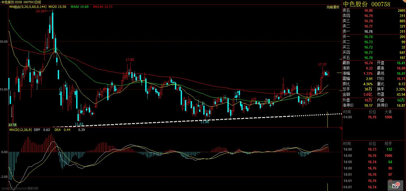The height and width of the screenshot is (191, 406).
Task: Click the 均价 16.71 average price
Action: (x=401, y=79)
